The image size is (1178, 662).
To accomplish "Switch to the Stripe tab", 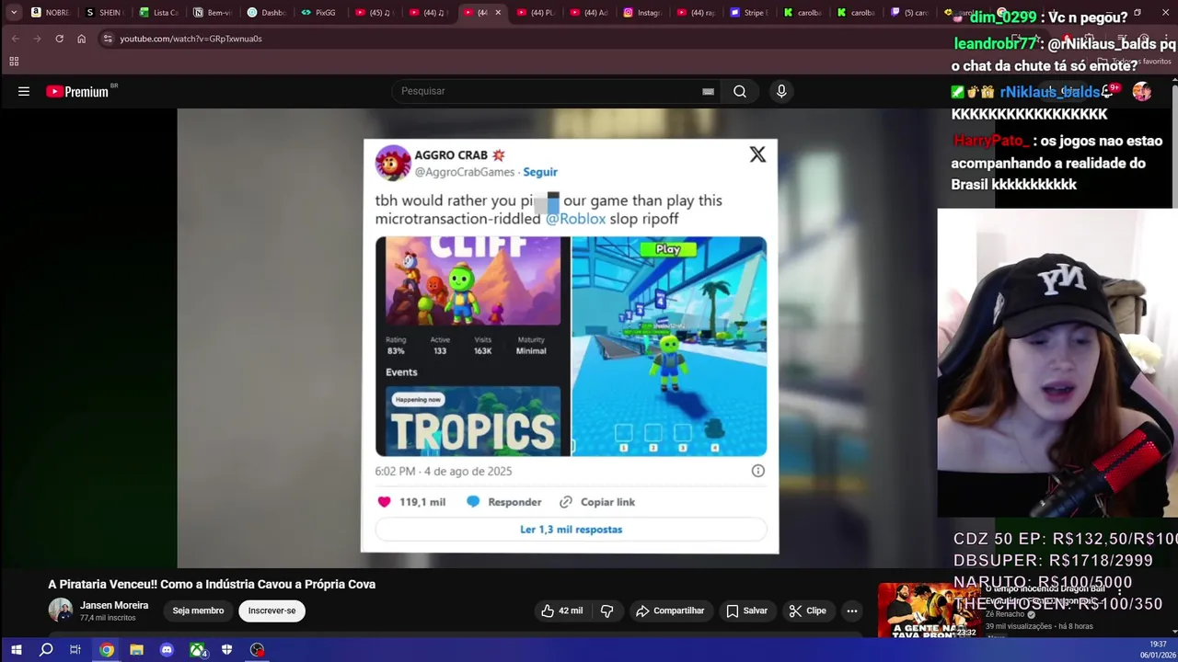I will click(749, 12).
